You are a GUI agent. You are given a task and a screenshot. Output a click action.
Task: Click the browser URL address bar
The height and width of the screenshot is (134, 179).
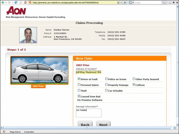[74, 3]
